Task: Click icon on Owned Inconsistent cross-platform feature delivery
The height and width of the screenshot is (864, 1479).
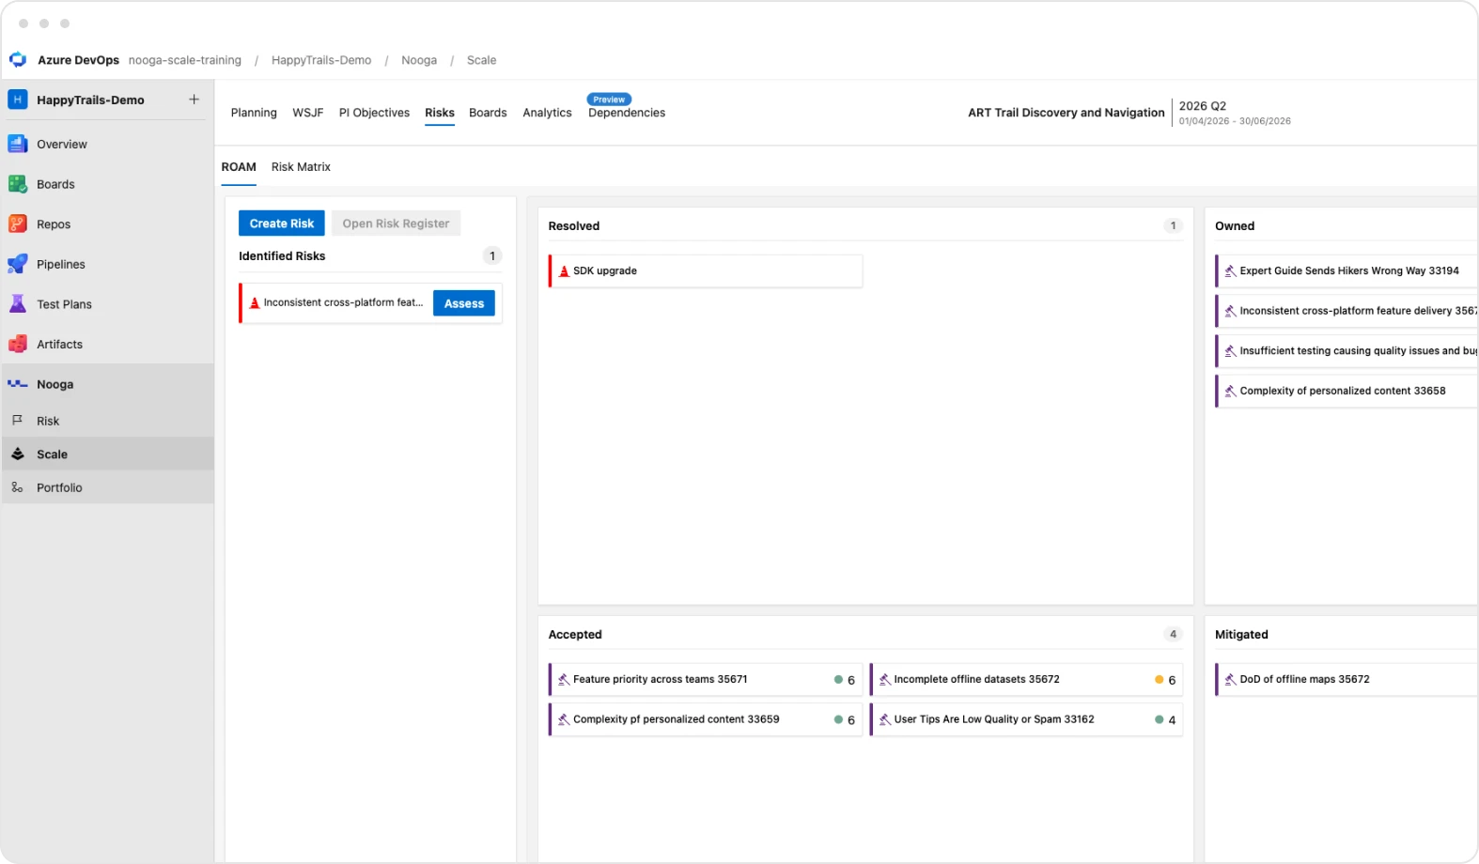Action: coord(1230,312)
